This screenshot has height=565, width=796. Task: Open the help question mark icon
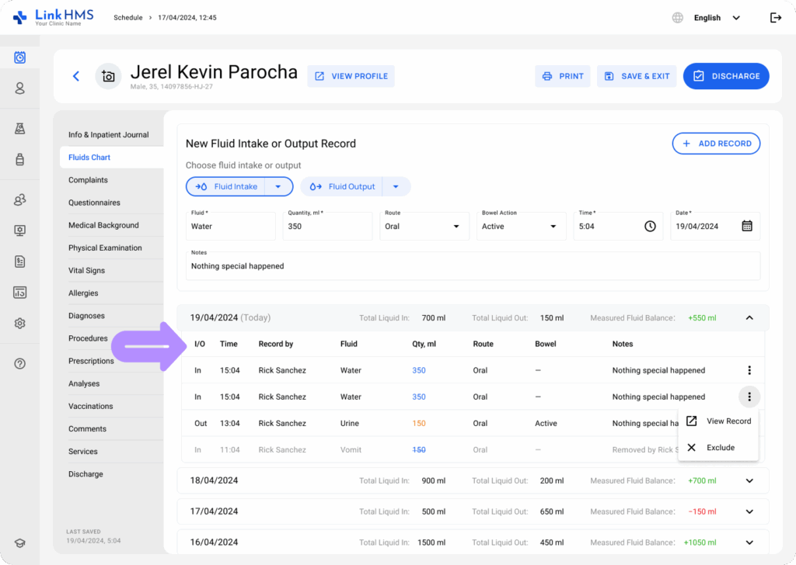(x=20, y=363)
